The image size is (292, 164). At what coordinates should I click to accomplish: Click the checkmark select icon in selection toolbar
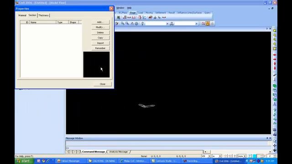117,23
